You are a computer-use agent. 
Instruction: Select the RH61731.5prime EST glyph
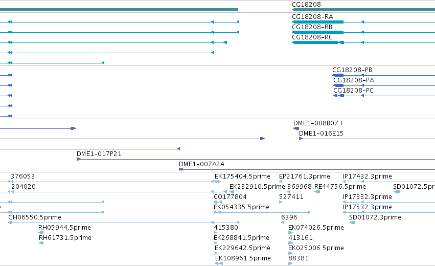click(41, 243)
